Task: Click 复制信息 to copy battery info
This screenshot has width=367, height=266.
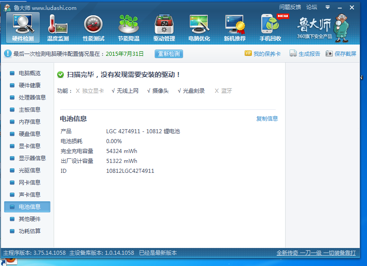Action: pyautogui.click(x=267, y=119)
